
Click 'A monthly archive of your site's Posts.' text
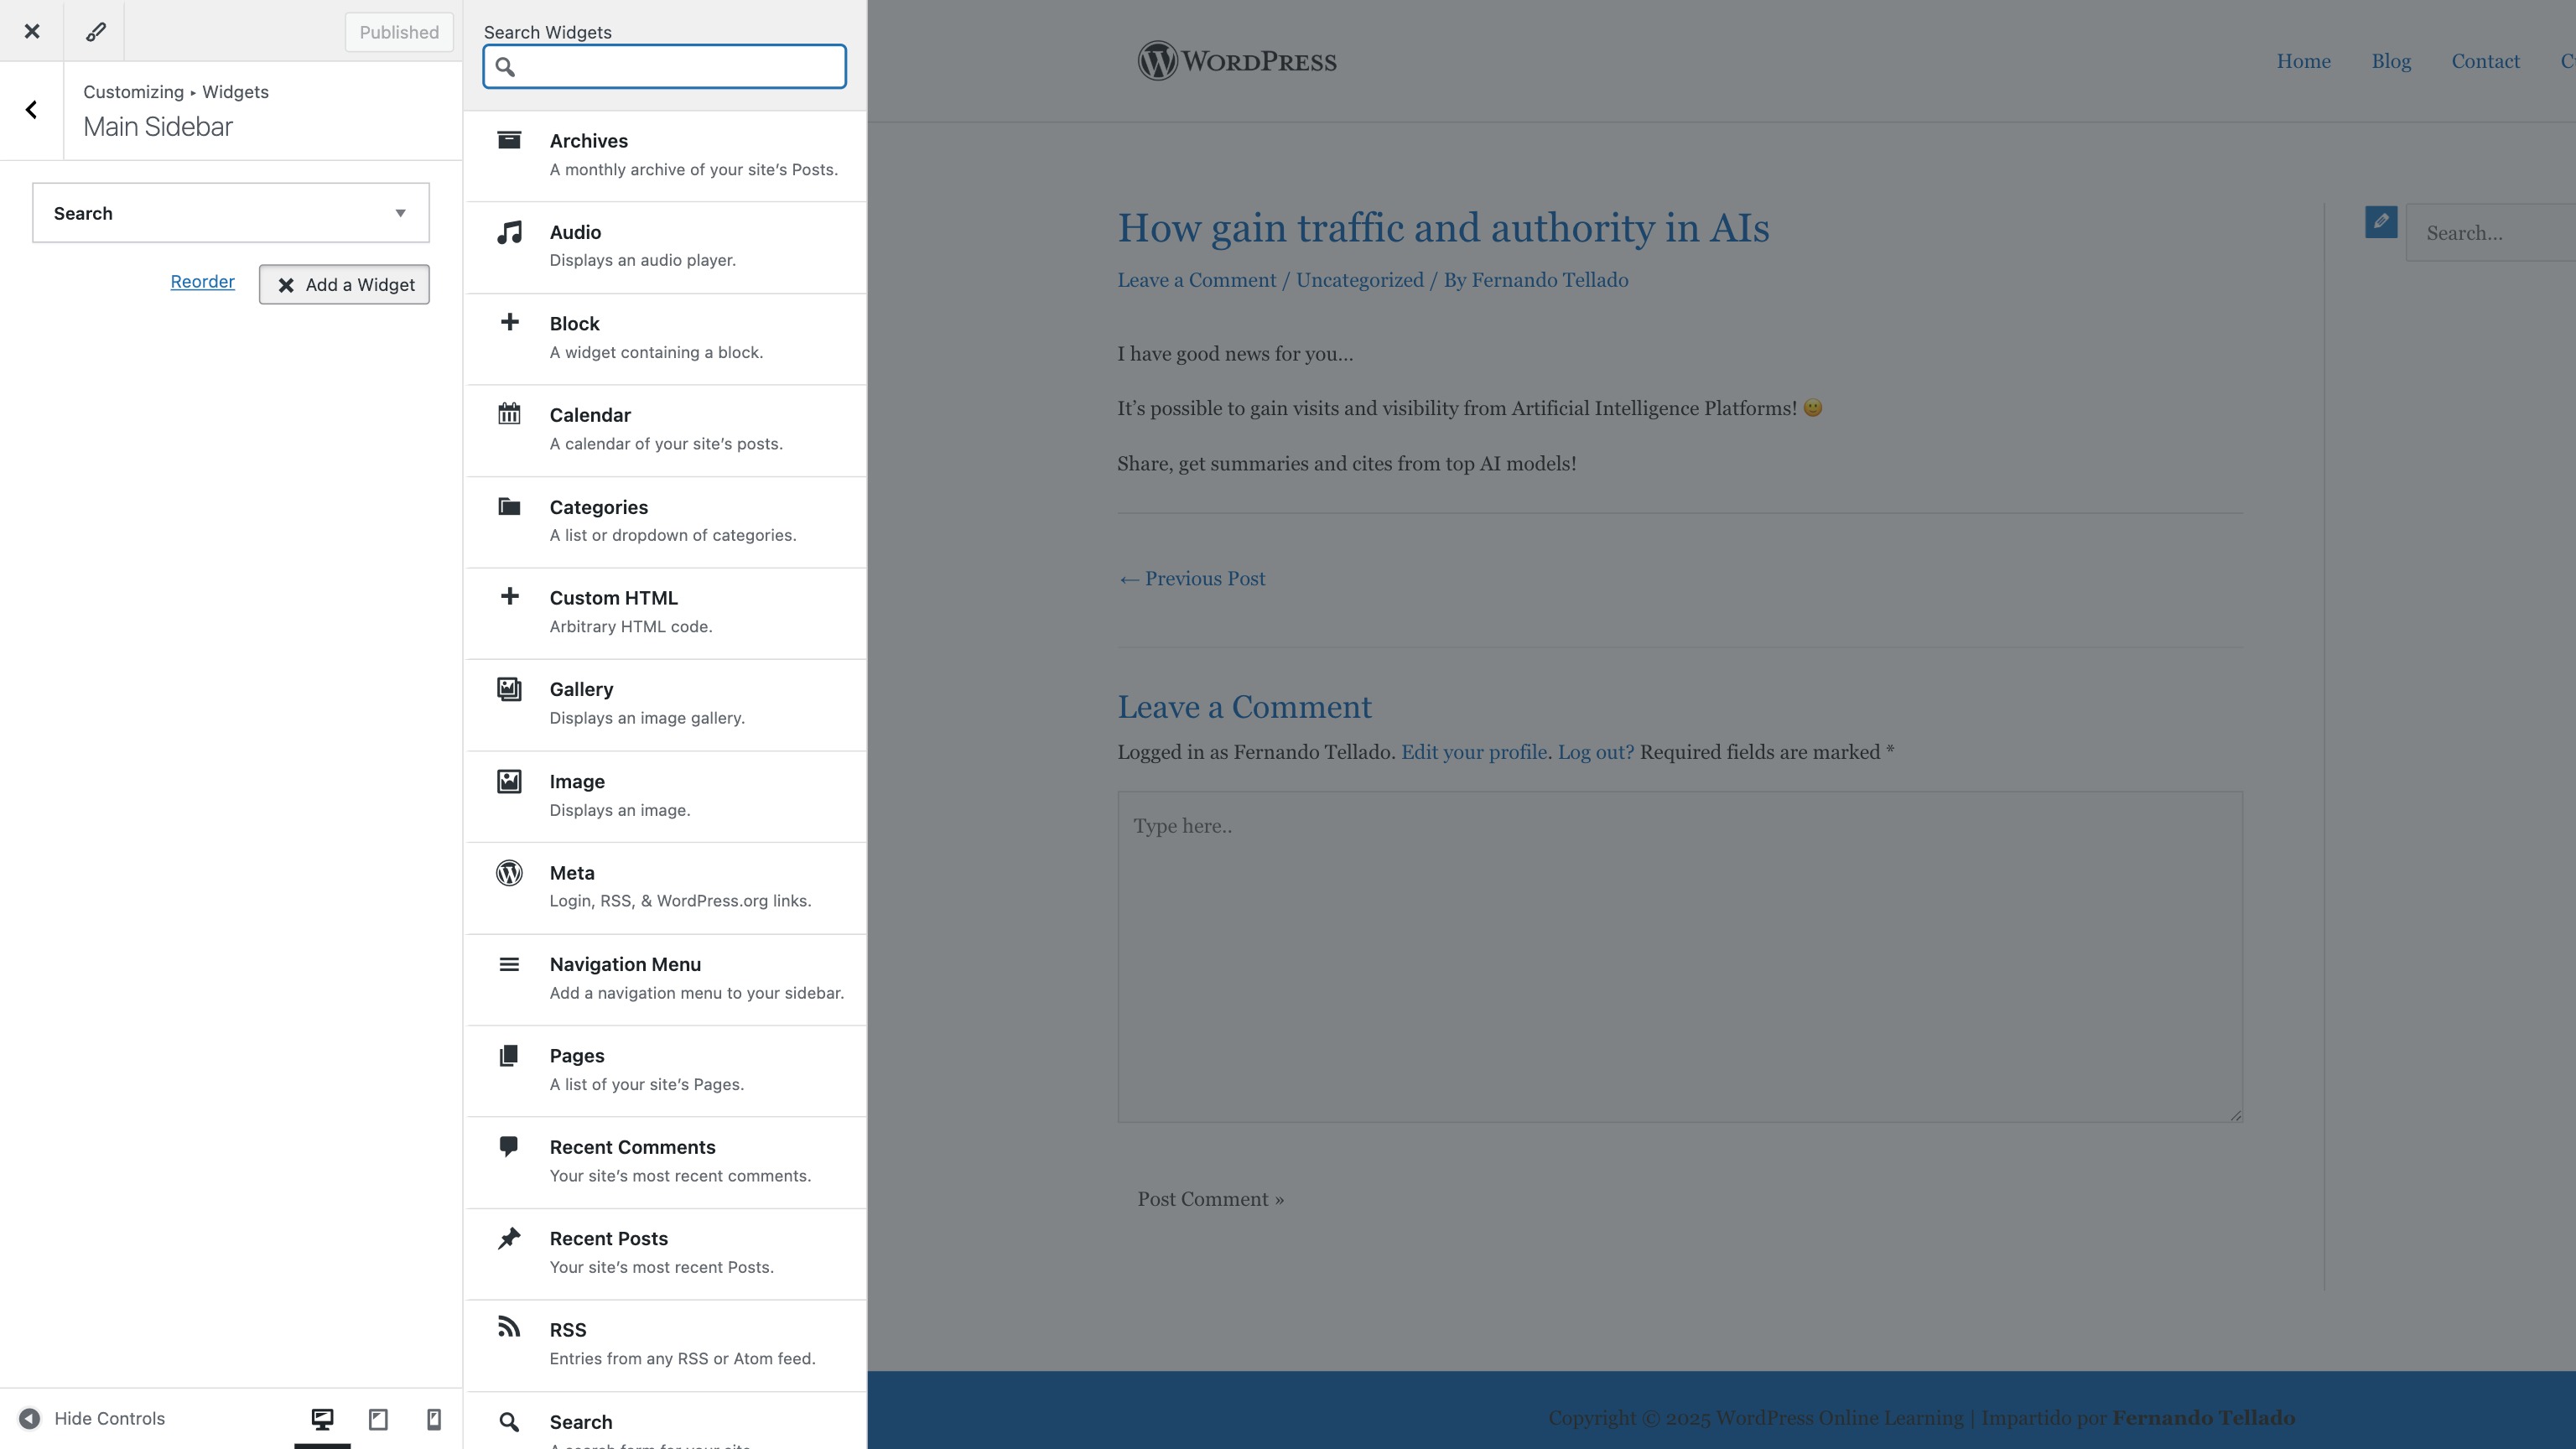pos(693,170)
